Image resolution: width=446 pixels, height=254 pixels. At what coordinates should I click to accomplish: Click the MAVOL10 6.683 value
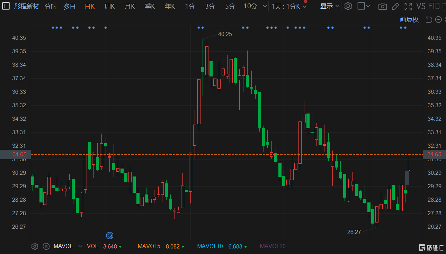coord(222,246)
